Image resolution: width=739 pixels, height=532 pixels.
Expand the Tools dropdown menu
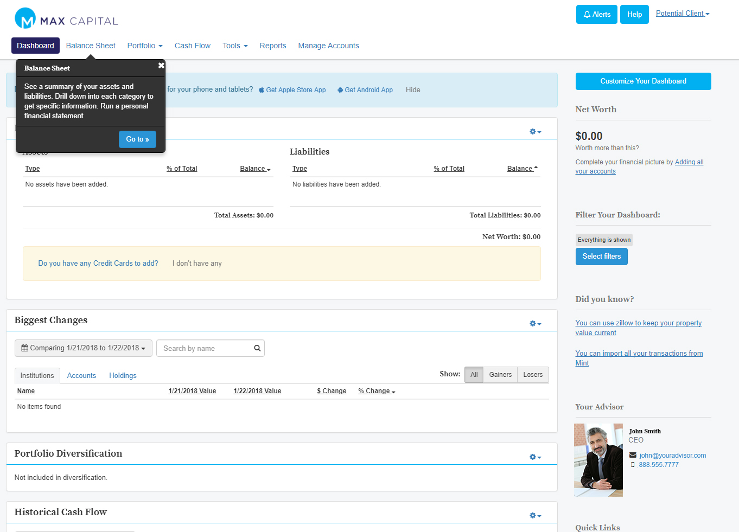[235, 46]
